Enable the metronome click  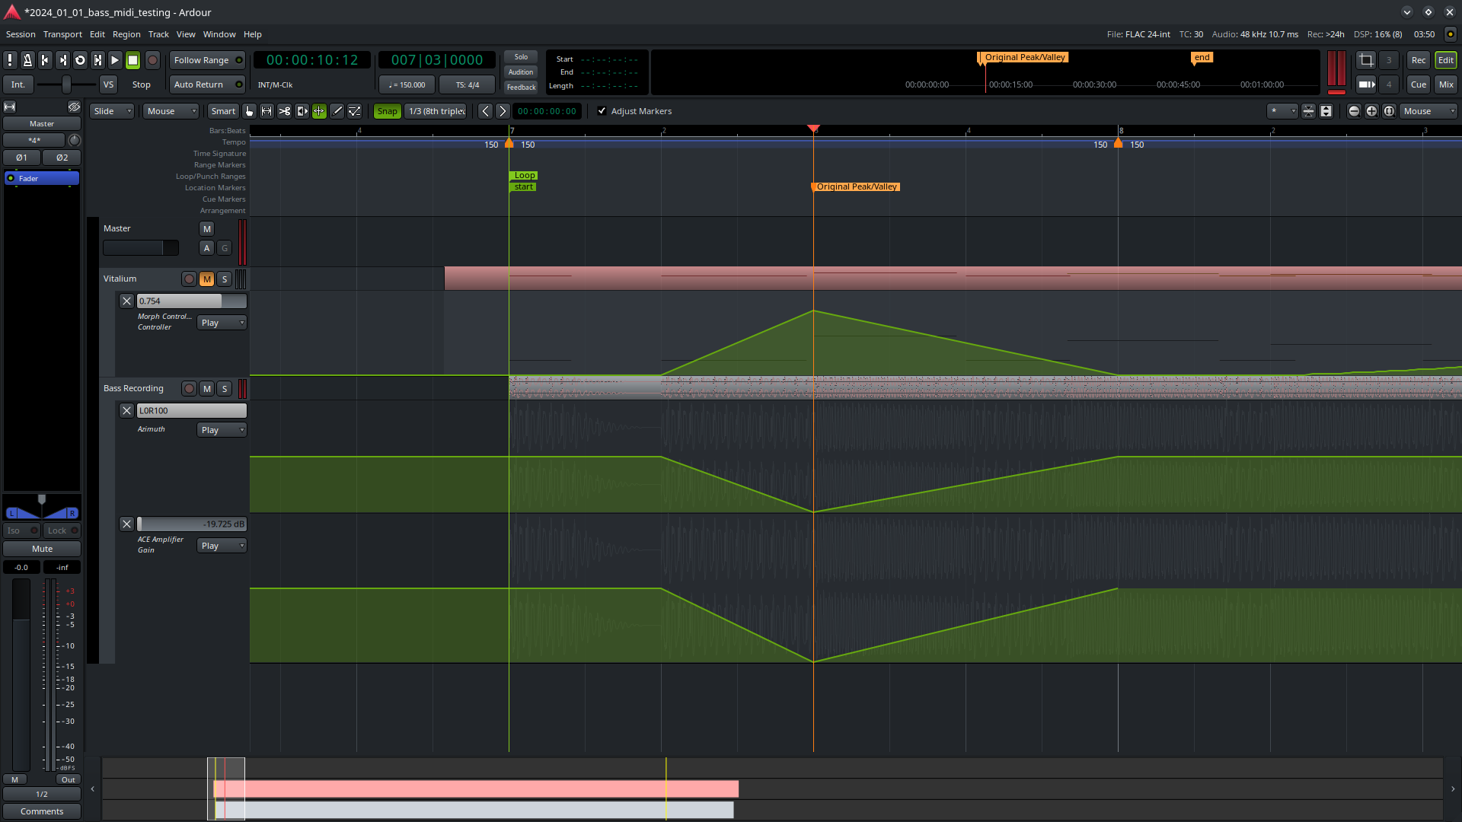pyautogui.click(x=27, y=60)
